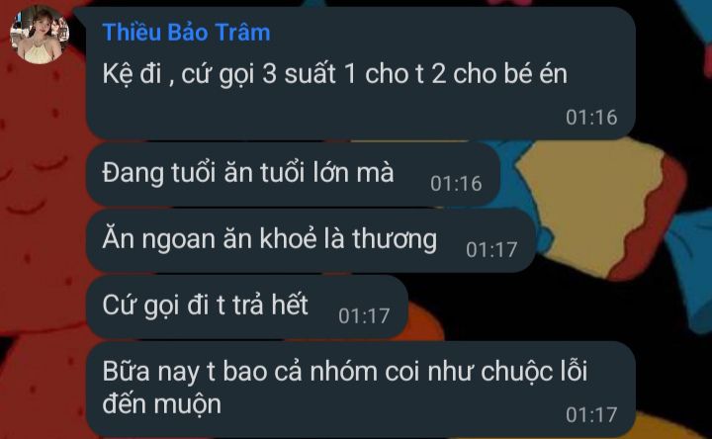Click the sender name Thiều Bảo Trâm
Image resolution: width=712 pixels, height=439 pixels.
[x=186, y=33]
